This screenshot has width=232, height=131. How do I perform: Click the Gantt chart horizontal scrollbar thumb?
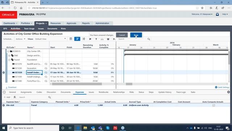(x=129, y=84)
